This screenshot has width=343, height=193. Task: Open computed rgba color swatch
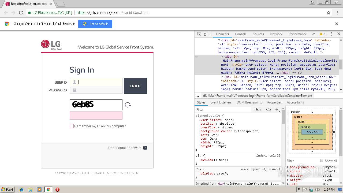pos(324,167)
